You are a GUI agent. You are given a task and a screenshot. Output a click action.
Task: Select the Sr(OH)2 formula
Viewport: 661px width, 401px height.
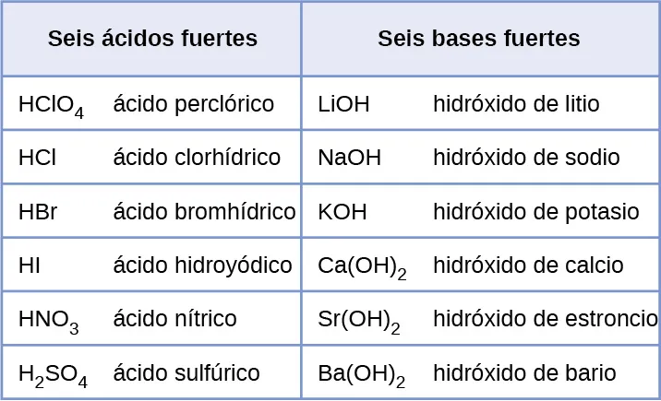tap(358, 321)
